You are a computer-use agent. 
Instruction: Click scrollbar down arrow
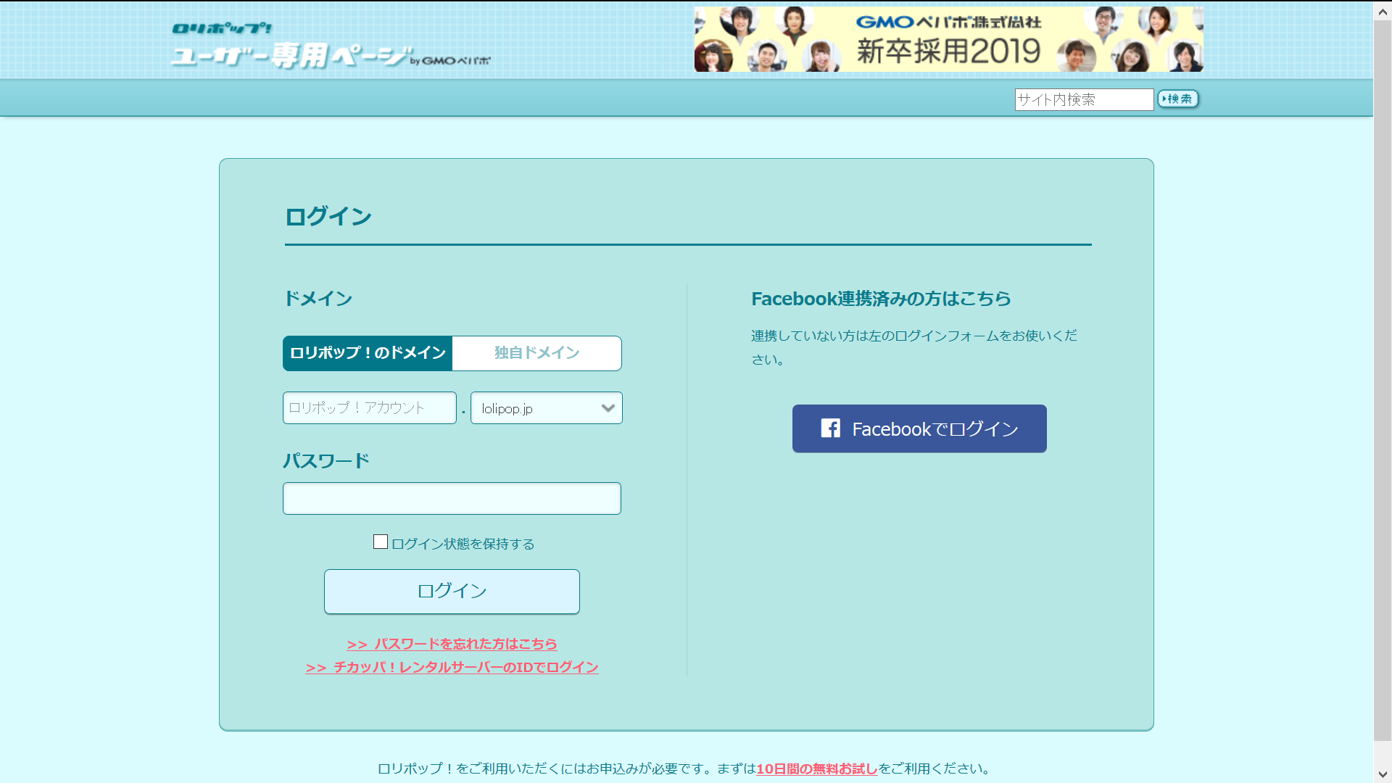[1383, 774]
